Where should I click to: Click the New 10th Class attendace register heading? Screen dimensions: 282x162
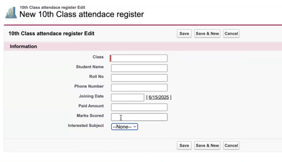(82, 14)
